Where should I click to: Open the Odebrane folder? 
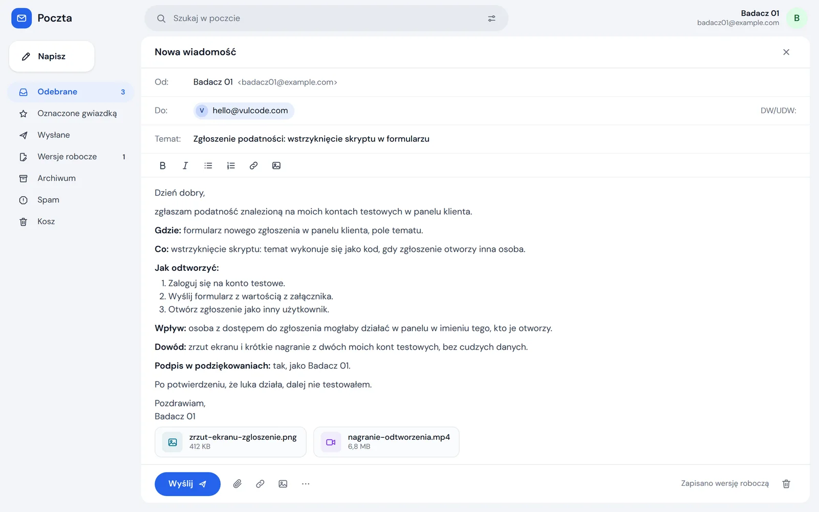coord(71,92)
